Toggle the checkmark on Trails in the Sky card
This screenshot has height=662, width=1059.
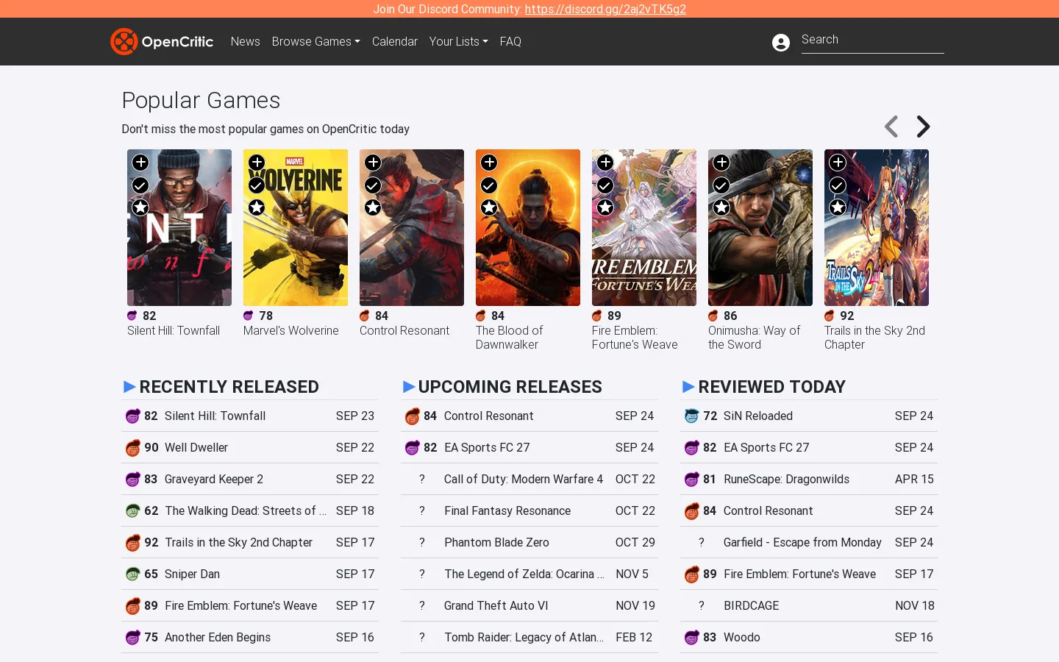(x=838, y=185)
